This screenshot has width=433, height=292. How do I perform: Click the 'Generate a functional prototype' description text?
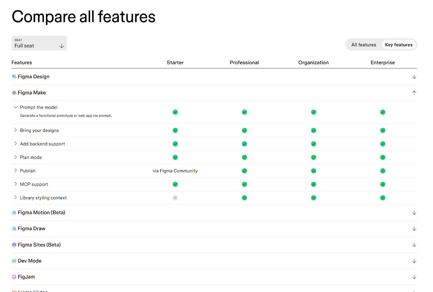(66, 115)
